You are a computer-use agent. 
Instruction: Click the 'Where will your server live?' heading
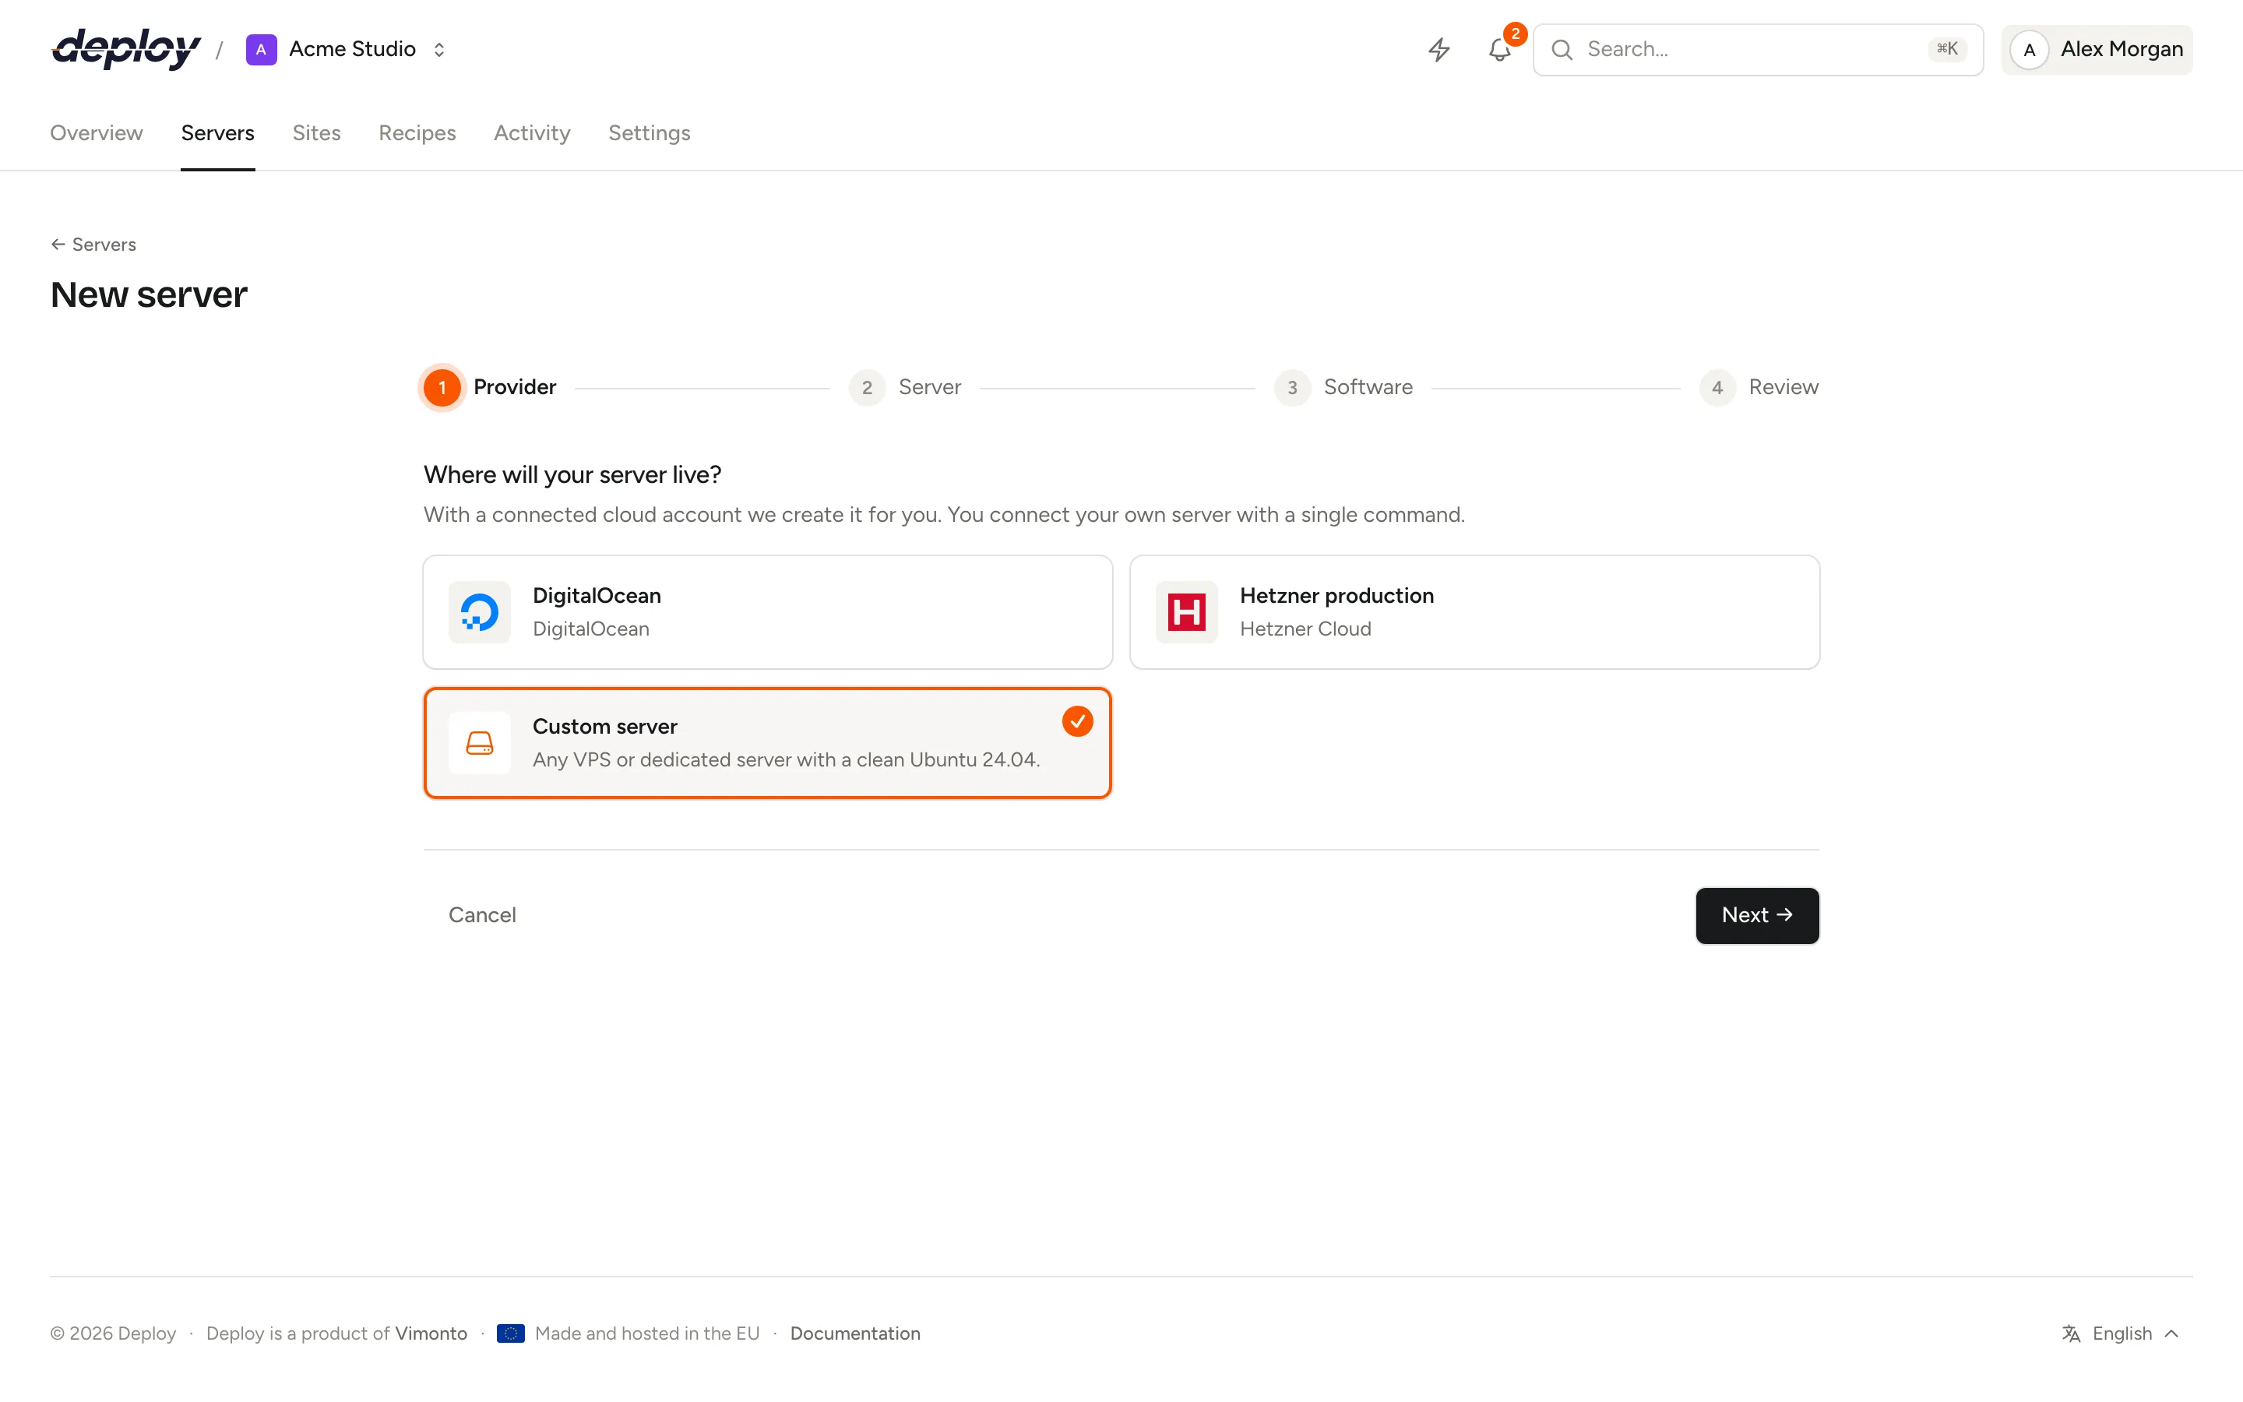572,475
